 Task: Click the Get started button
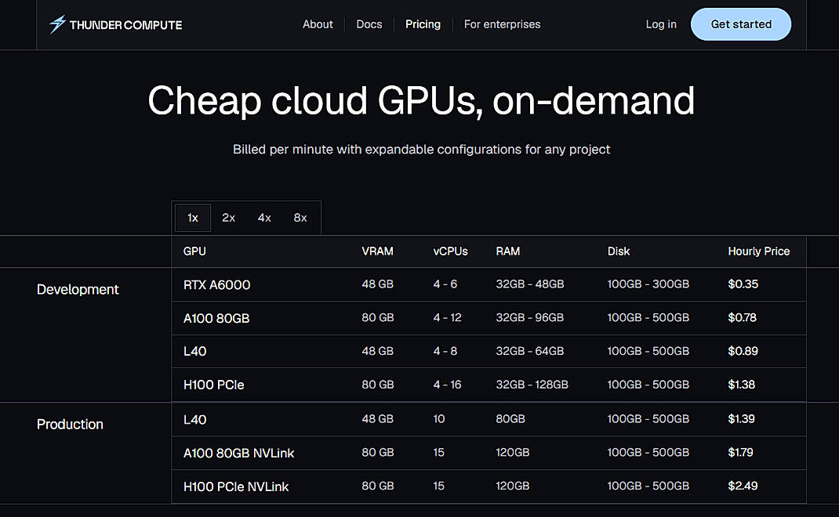tap(740, 24)
